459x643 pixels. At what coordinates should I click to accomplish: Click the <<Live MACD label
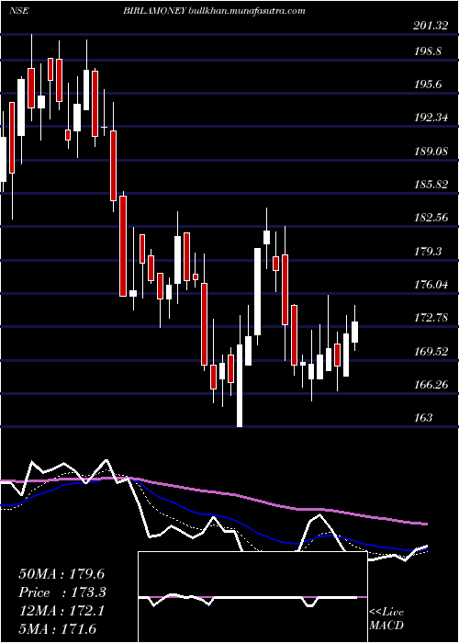386,618
